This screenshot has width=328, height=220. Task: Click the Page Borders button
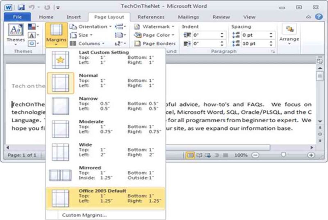click(x=155, y=44)
